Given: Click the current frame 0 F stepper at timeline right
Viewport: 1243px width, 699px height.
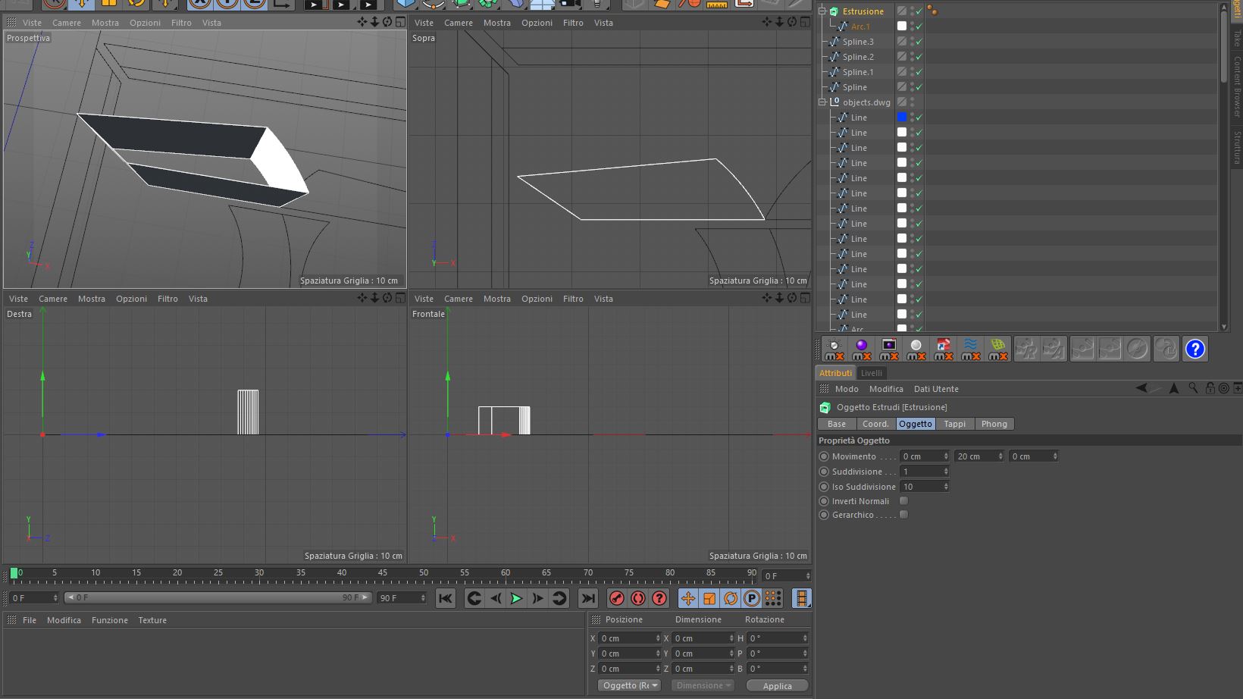Looking at the screenshot, I should [808, 576].
